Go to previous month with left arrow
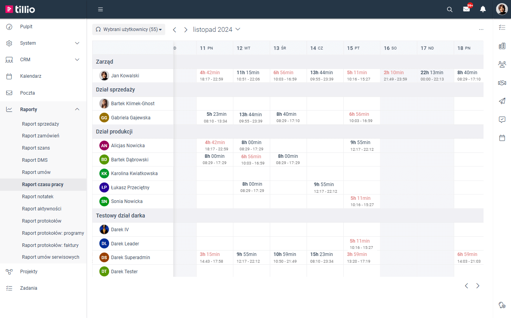This screenshot has width=511, height=318. click(x=175, y=30)
